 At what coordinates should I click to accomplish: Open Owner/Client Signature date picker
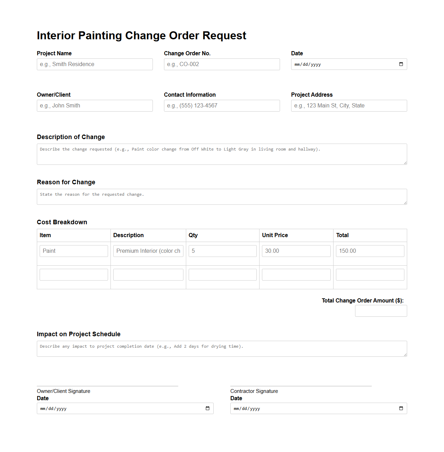pos(208,408)
